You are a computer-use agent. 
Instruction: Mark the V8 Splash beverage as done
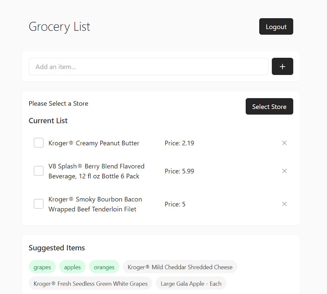click(x=38, y=171)
